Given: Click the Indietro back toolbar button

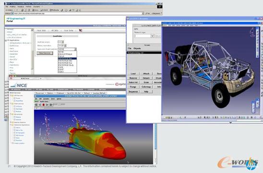Looking at the screenshot, I should click(10, 10).
